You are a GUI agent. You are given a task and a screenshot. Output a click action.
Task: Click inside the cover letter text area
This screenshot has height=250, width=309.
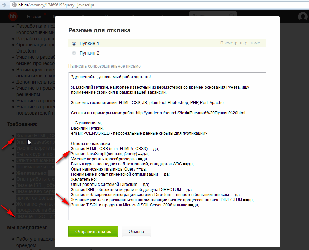[167, 146]
